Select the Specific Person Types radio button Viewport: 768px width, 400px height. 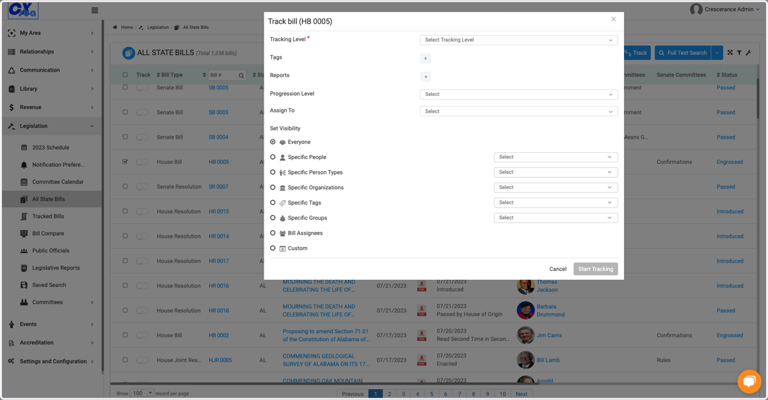coord(273,173)
